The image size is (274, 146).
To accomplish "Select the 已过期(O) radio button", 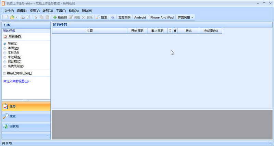I will (5, 62).
